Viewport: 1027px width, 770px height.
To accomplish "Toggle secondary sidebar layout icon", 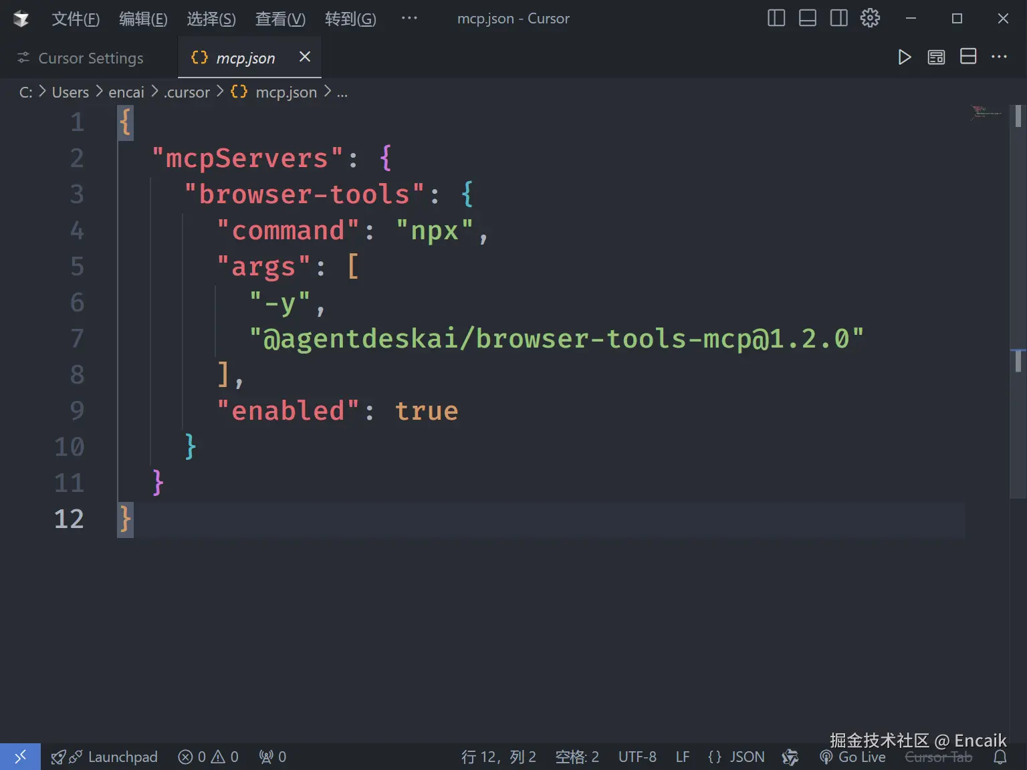I will [839, 18].
